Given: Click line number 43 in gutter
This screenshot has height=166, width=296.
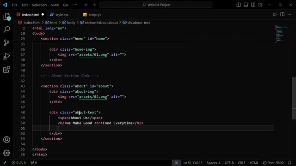Looking at the screenshot, I should point(23,86).
